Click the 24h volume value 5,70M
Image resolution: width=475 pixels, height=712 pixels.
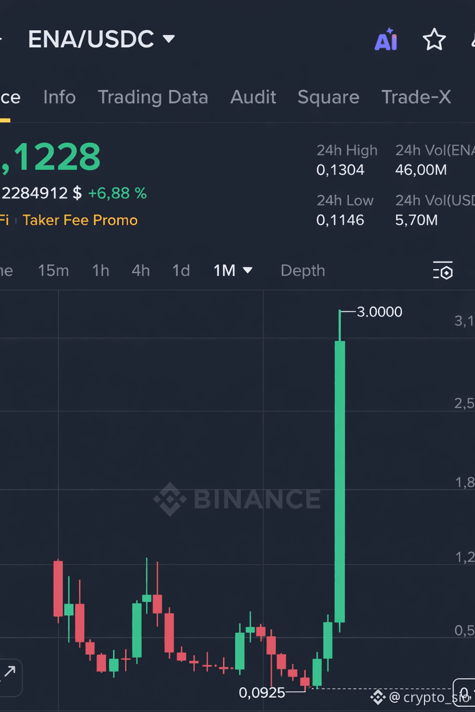point(416,220)
